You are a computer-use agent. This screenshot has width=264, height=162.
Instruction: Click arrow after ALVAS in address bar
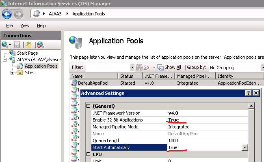point(67,14)
